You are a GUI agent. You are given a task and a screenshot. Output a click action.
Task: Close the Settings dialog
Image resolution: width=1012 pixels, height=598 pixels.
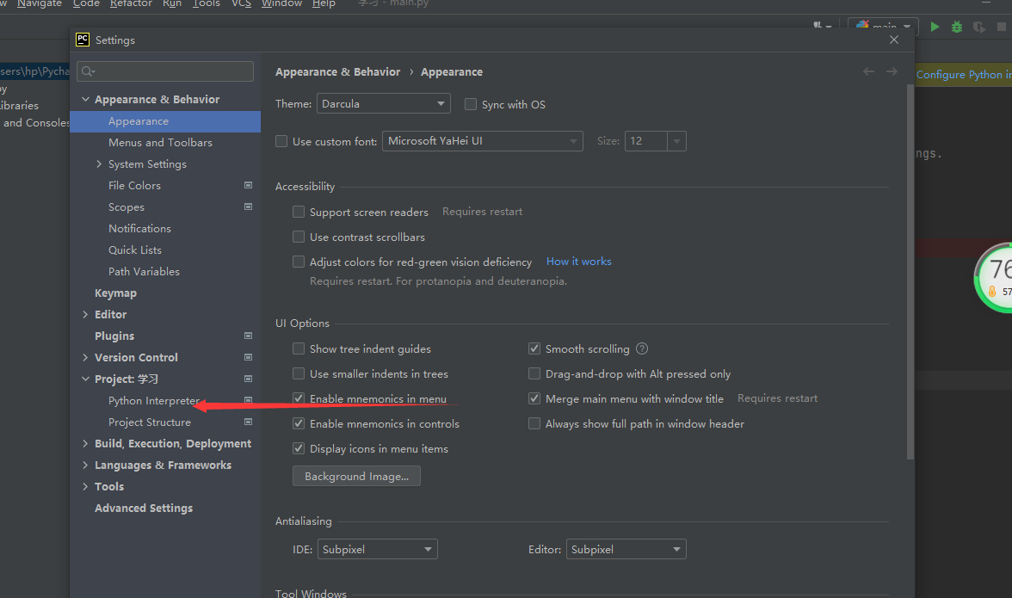[894, 40]
